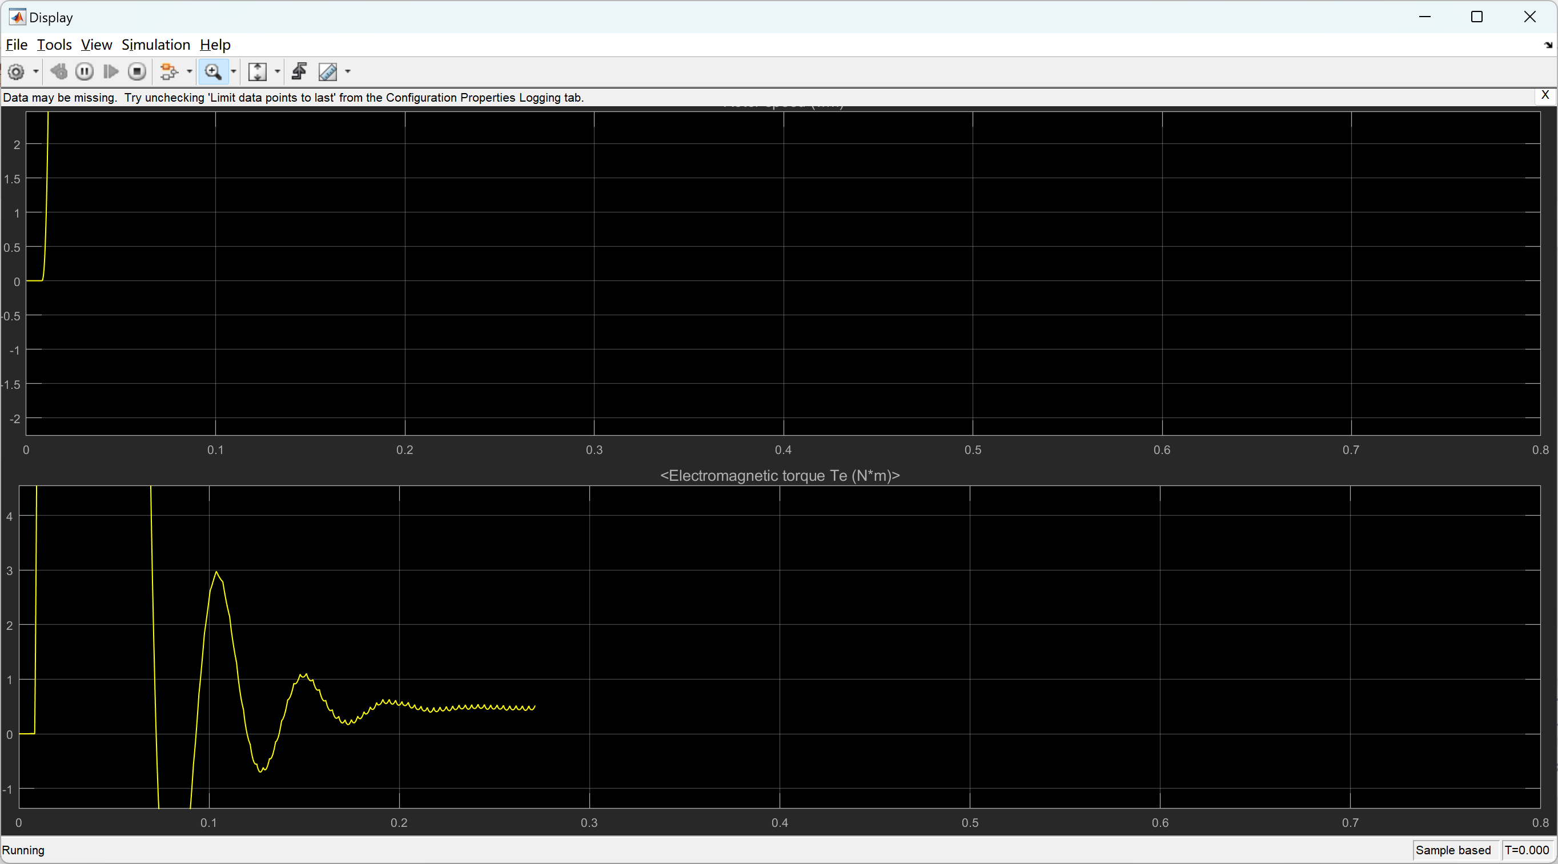Toggle the Cursor Measurements ruler icon
The width and height of the screenshot is (1558, 864).
tap(328, 72)
